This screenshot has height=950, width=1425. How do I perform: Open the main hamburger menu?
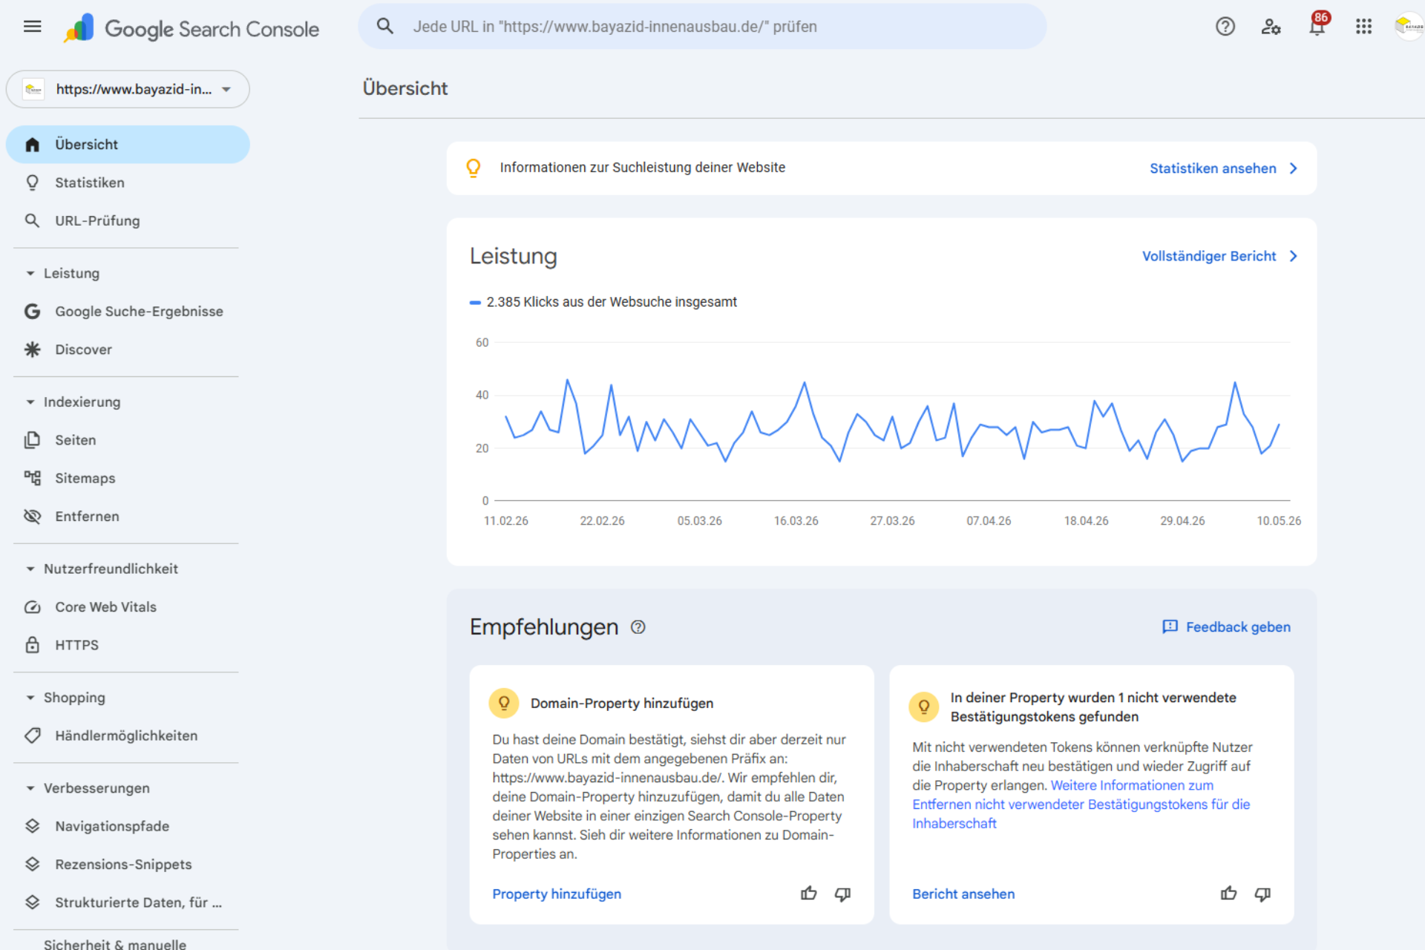[x=32, y=27]
